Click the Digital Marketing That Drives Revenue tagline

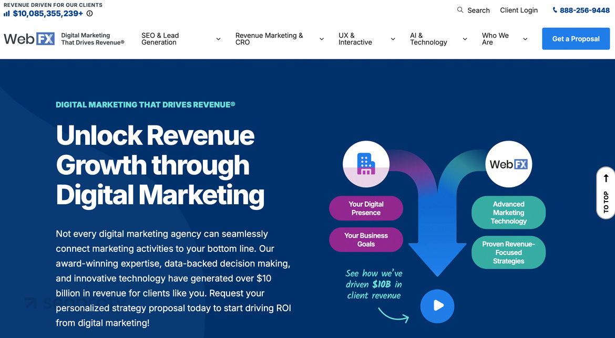click(x=93, y=39)
